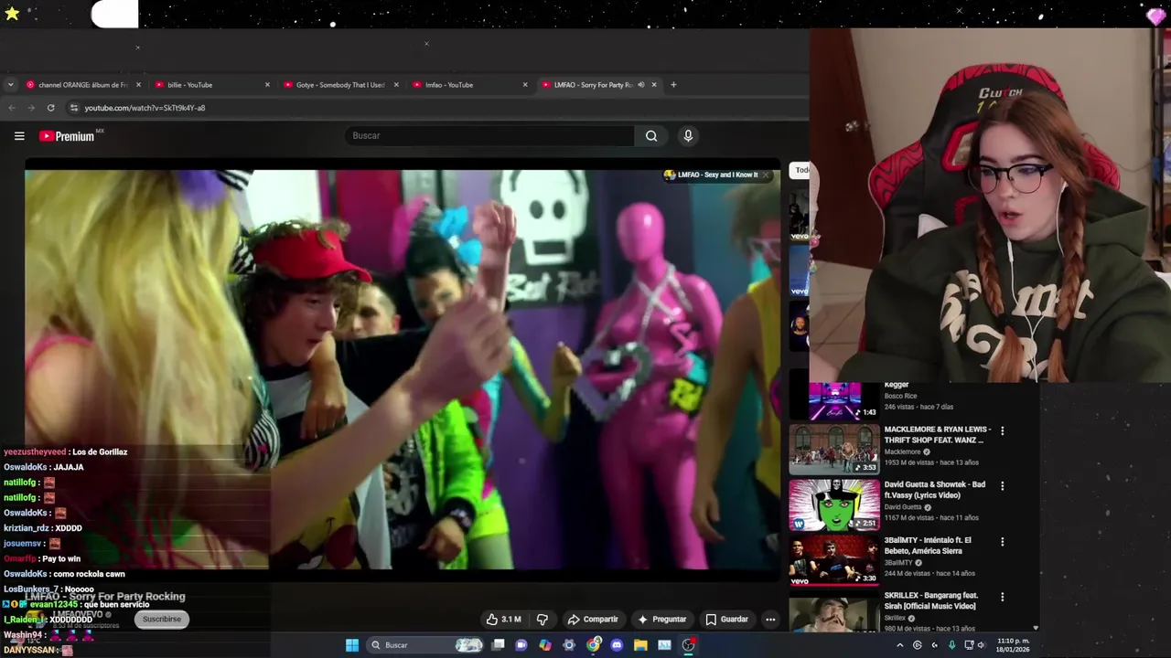This screenshot has height=658, width=1171.
Task: Click the YouTube Buscar search field
Action: click(x=489, y=136)
